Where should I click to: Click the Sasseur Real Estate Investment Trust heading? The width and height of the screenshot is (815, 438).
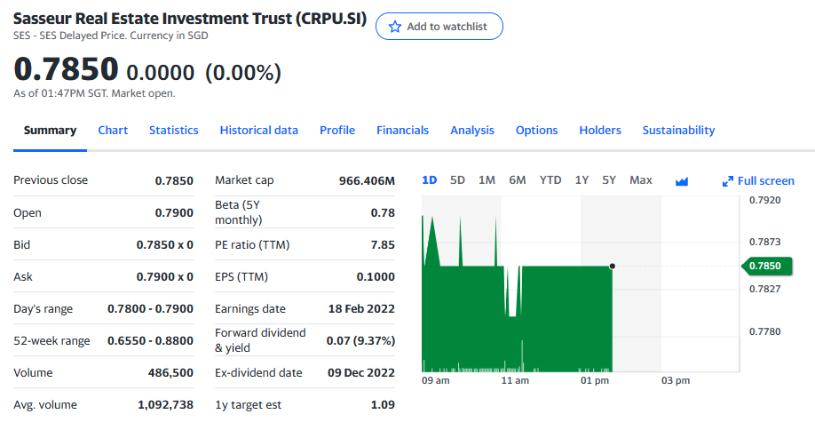pyautogui.click(x=190, y=19)
